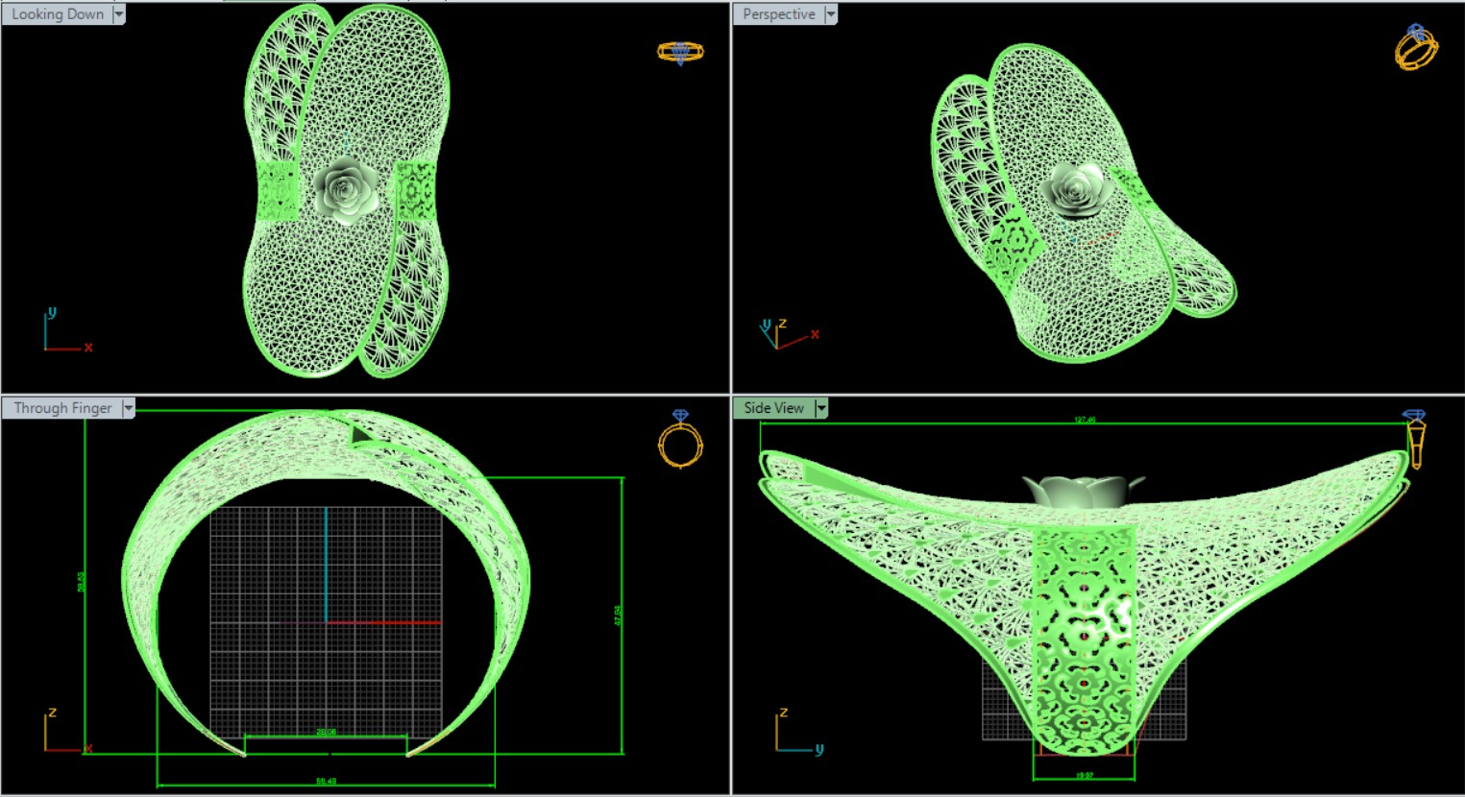Click the ring icon in Through Finger viewport
1465x797 pixels.
pos(680,440)
